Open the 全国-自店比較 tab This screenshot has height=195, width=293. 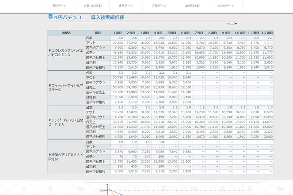coord(93,6)
